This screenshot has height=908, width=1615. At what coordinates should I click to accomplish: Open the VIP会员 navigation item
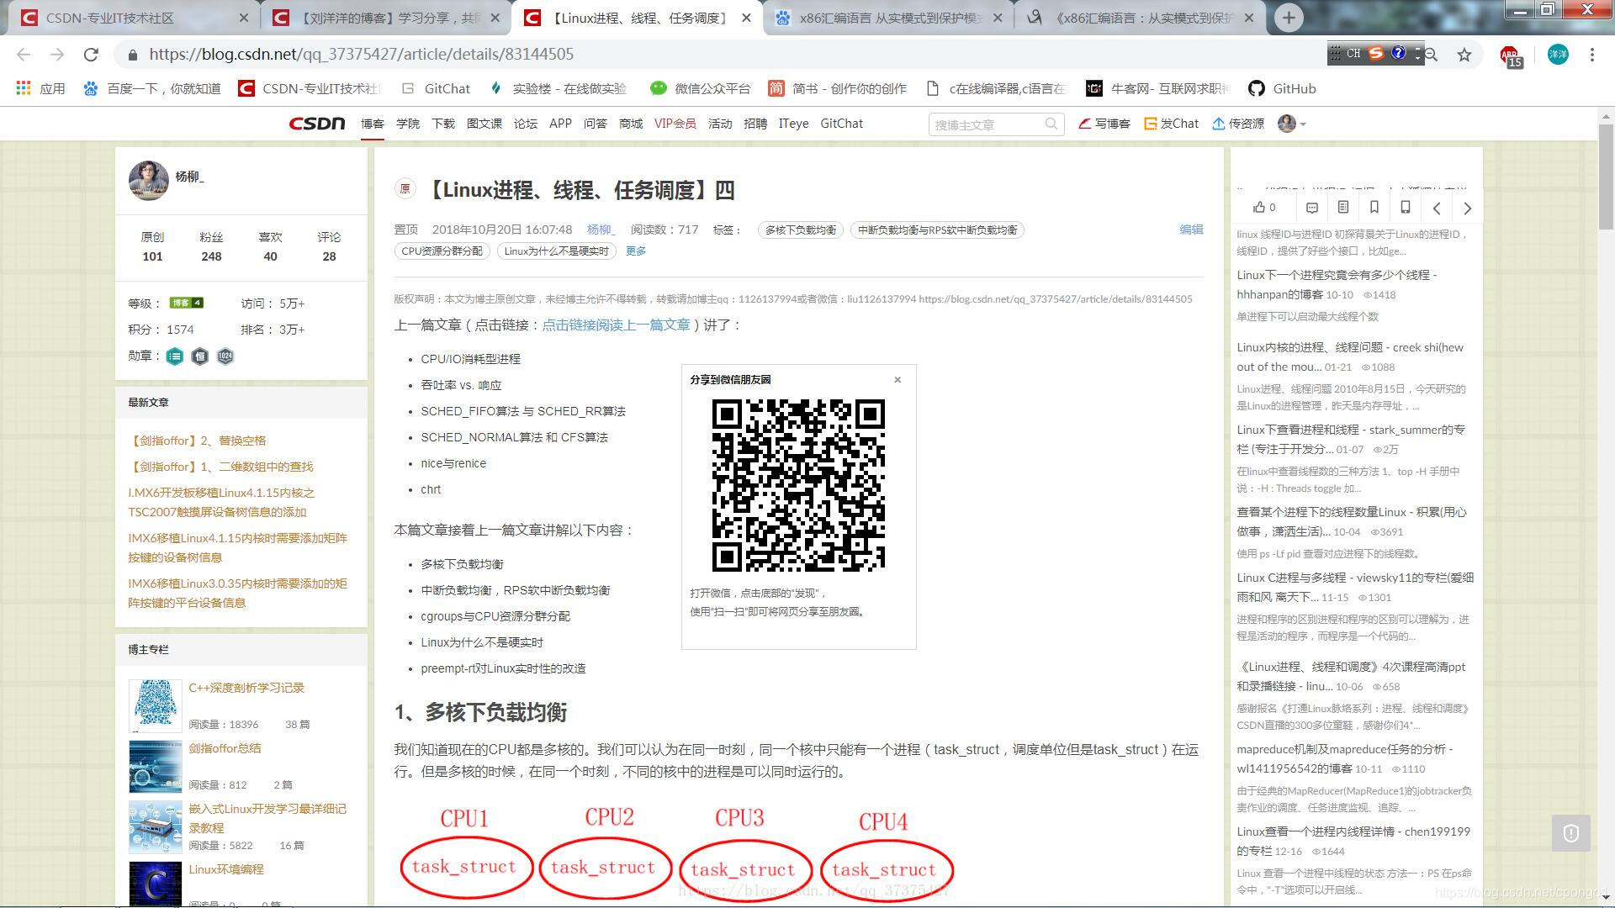[675, 124]
